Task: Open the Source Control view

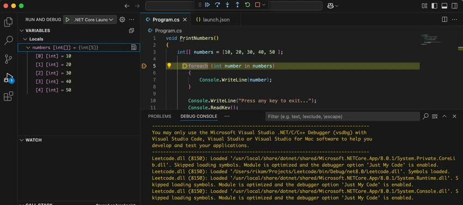Action: coord(9,59)
